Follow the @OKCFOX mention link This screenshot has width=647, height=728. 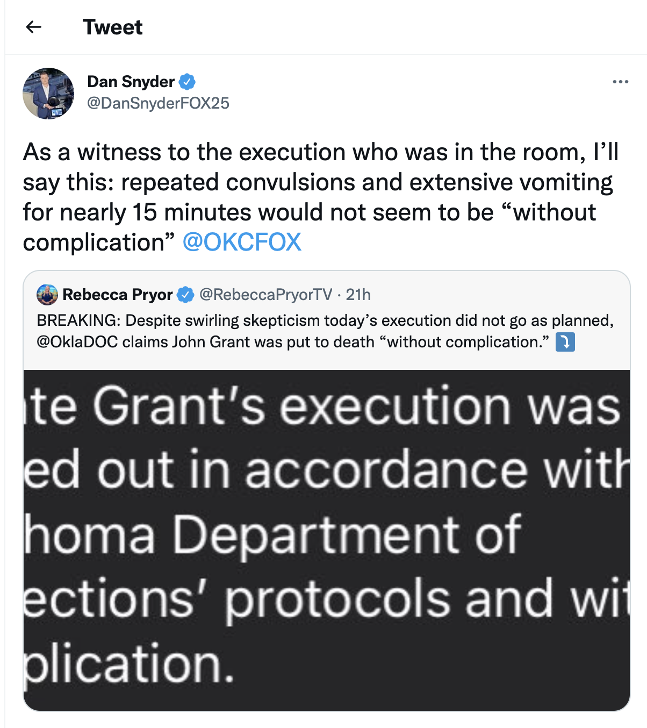click(242, 242)
